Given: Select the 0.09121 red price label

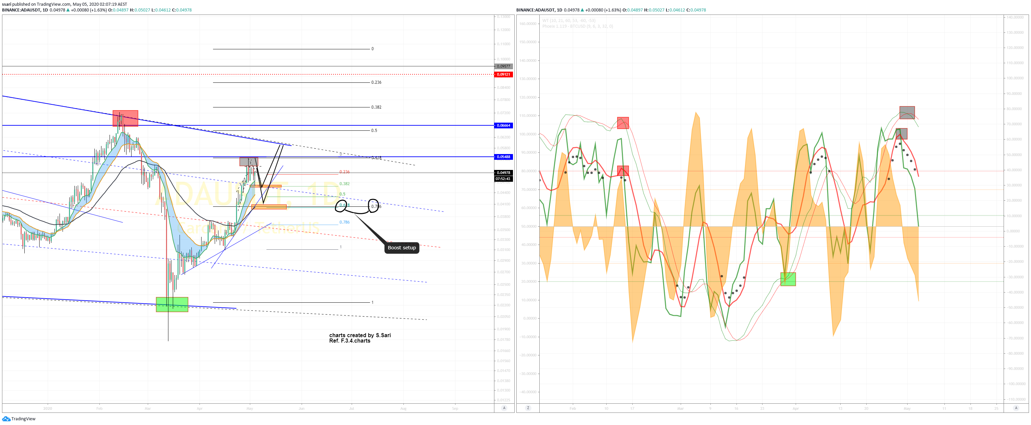Looking at the screenshot, I should pos(503,74).
